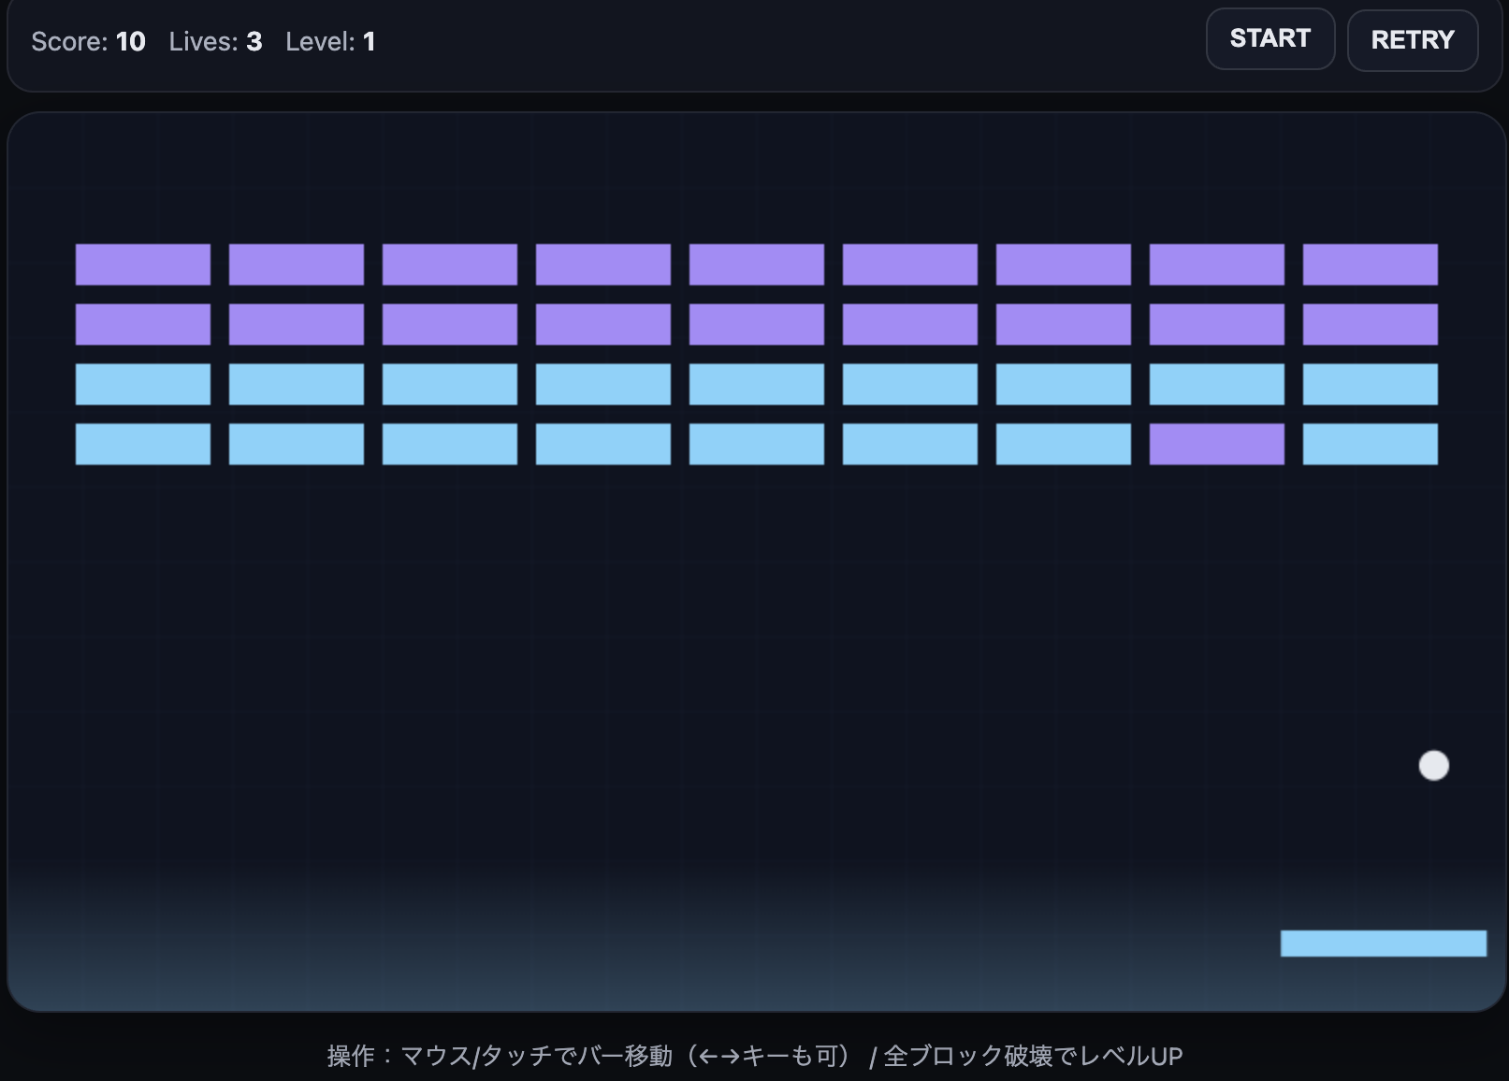The height and width of the screenshot is (1081, 1509).
Task: Click the second purple brick in the top row
Action: (297, 266)
